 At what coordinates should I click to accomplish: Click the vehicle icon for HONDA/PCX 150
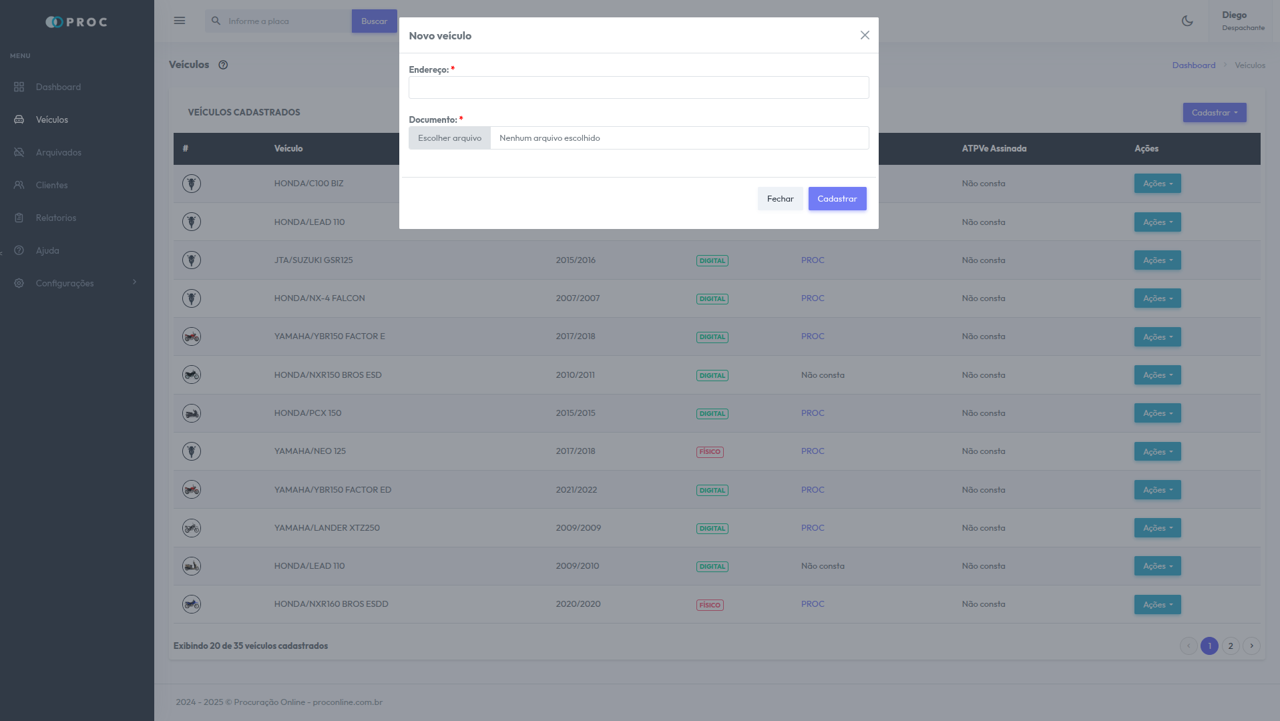coord(192,413)
